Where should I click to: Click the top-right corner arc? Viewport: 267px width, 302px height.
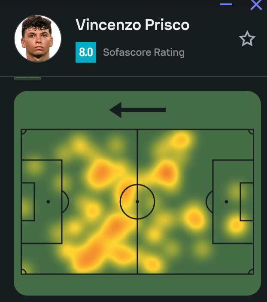click(x=251, y=132)
